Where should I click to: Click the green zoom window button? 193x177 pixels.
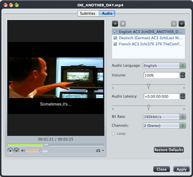click(x=17, y=5)
